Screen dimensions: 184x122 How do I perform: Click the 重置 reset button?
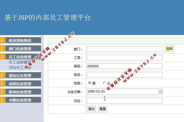(103, 109)
